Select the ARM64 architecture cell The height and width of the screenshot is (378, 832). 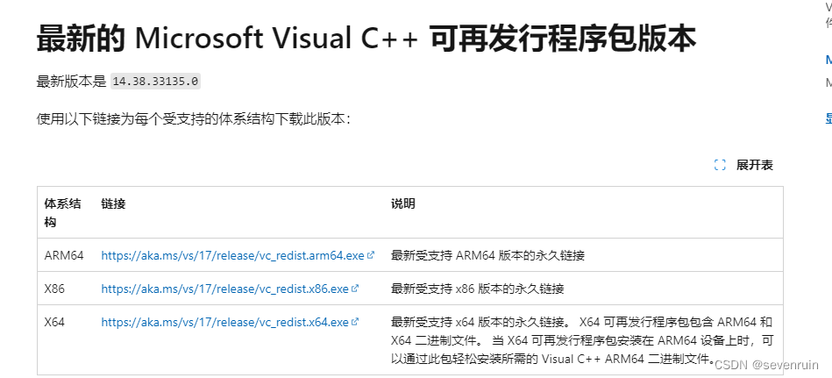[64, 255]
